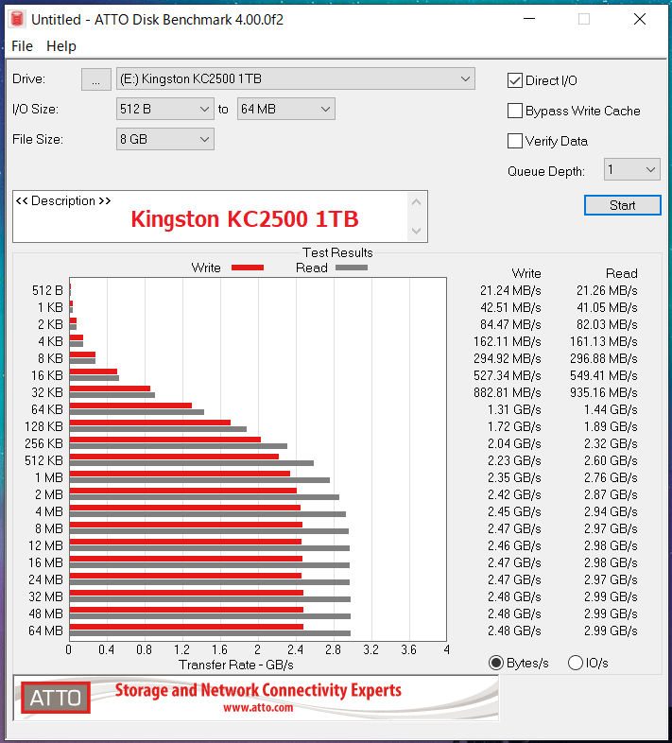Click the Storage and Network Connectivity Experts banner text

point(258,690)
